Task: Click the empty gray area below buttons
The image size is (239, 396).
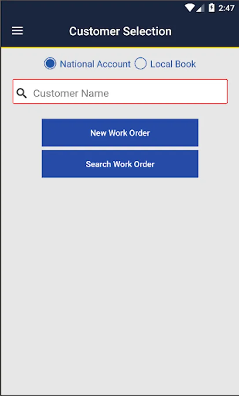Action: click(120, 278)
